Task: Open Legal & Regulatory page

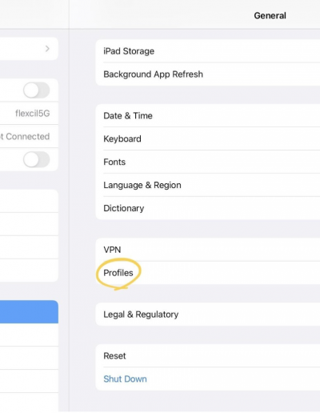Action: [x=208, y=315]
